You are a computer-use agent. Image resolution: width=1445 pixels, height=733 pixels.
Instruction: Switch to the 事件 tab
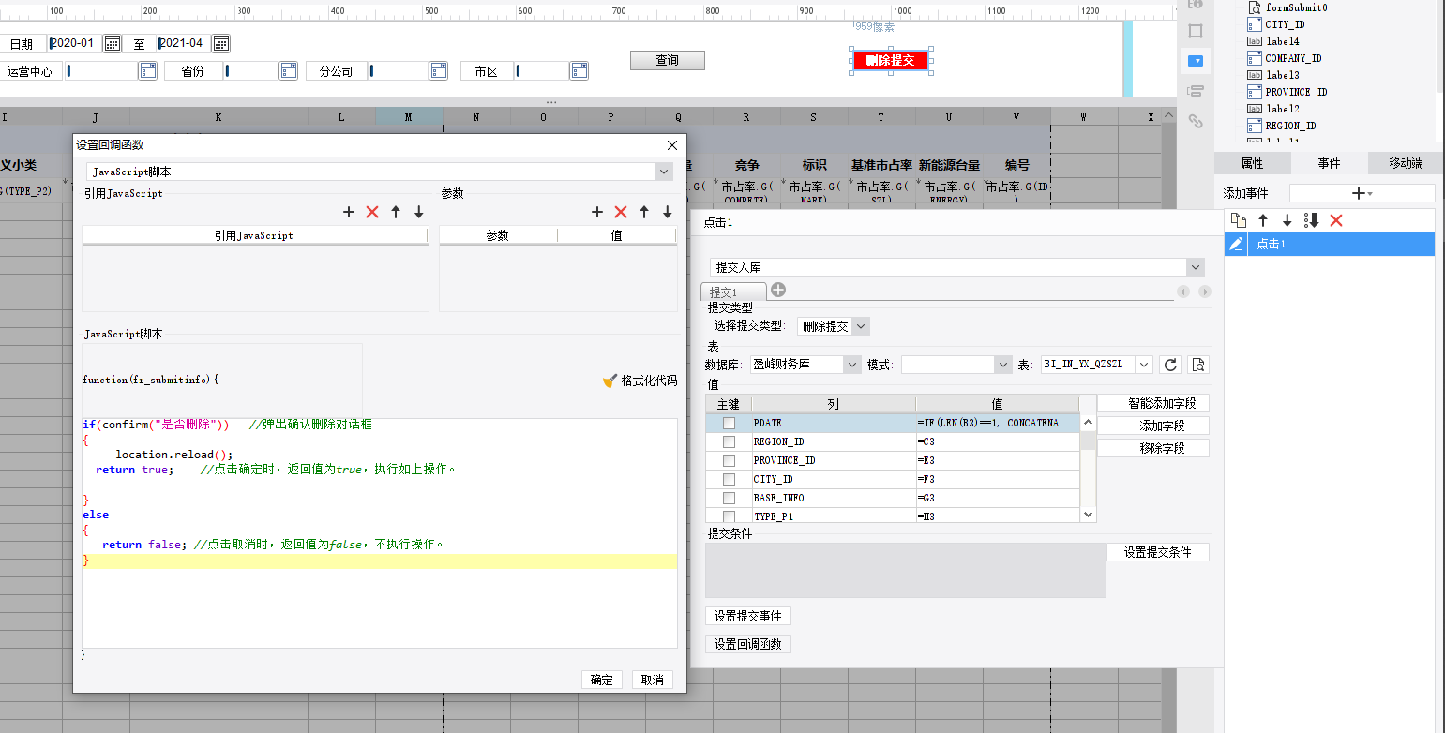pos(1329,163)
